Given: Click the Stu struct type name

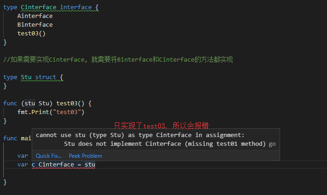Looking at the screenshot, I should pyautogui.click(x=26, y=77).
